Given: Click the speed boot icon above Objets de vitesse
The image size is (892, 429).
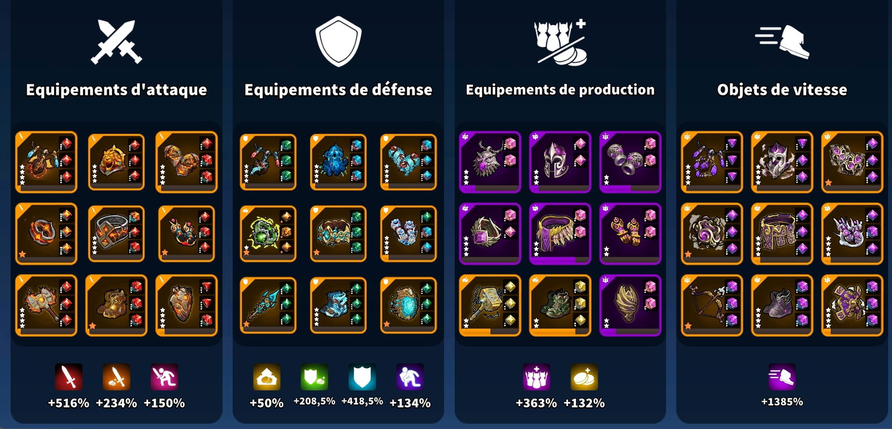Looking at the screenshot, I should (782, 41).
